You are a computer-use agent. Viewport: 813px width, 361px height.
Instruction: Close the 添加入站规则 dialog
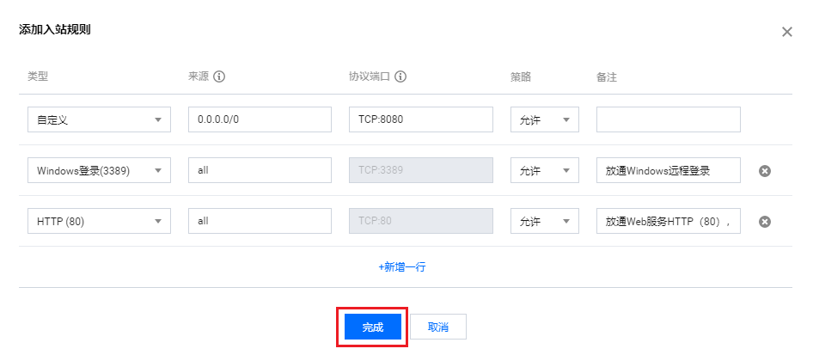(787, 32)
